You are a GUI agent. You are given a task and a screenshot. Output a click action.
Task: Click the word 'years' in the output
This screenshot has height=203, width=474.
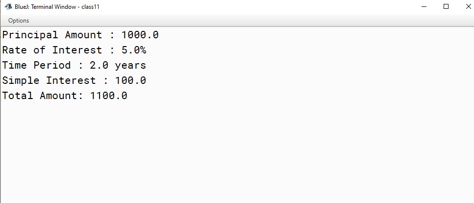(x=130, y=66)
